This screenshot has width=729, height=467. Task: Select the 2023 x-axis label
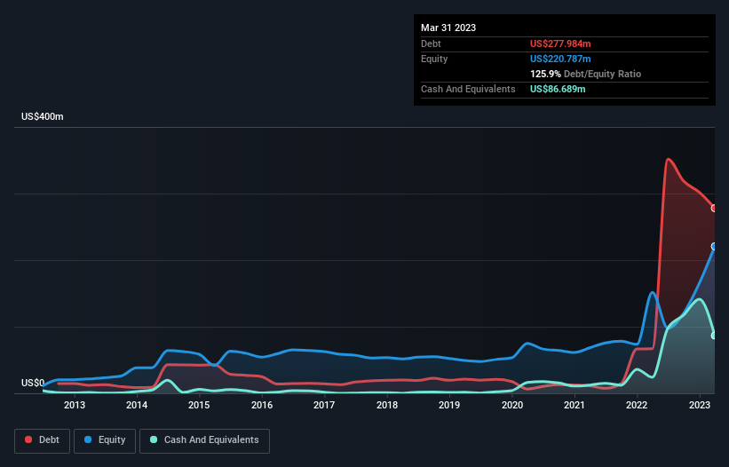click(x=699, y=405)
